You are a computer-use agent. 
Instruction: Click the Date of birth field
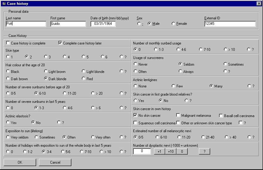[x=103, y=24]
